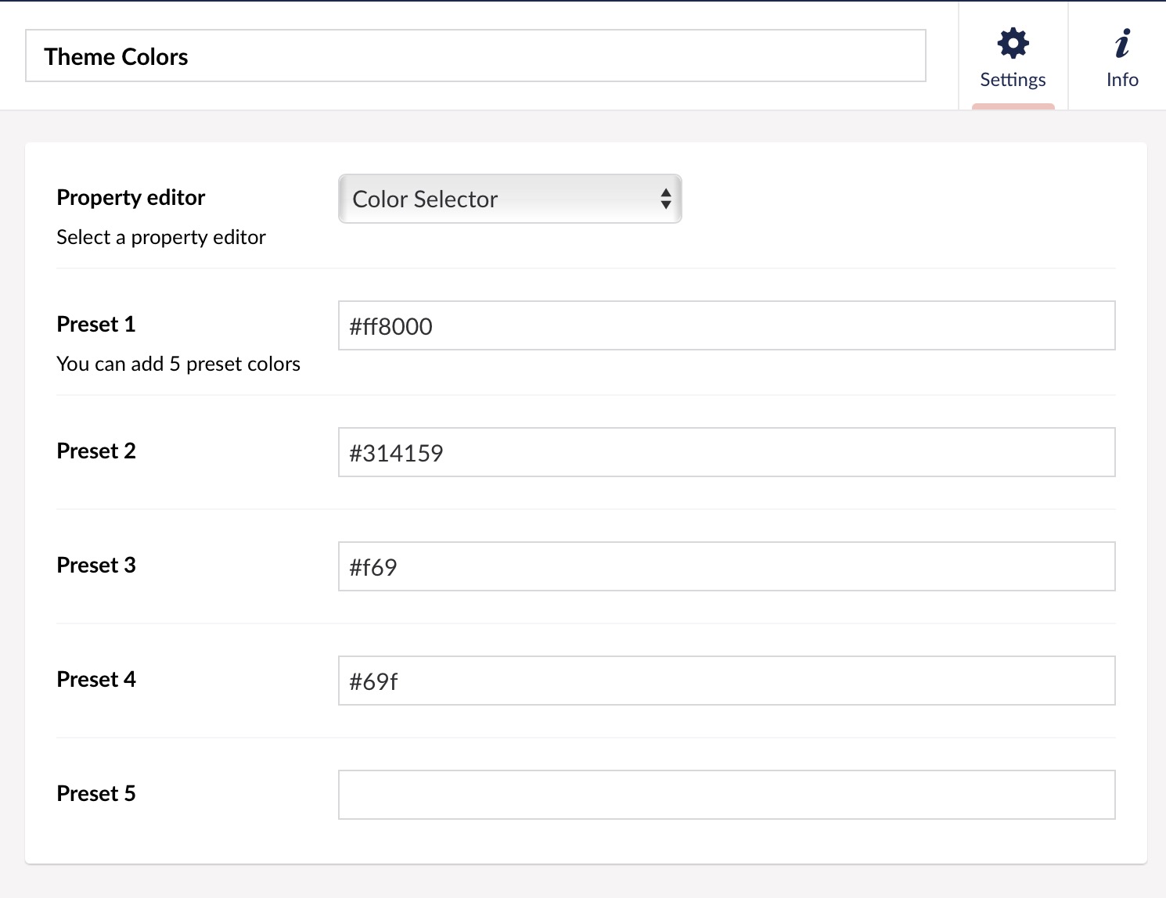Viewport: 1166px width, 898px height.
Task: Open the Color Selector property editor dropdown
Action: coord(510,199)
